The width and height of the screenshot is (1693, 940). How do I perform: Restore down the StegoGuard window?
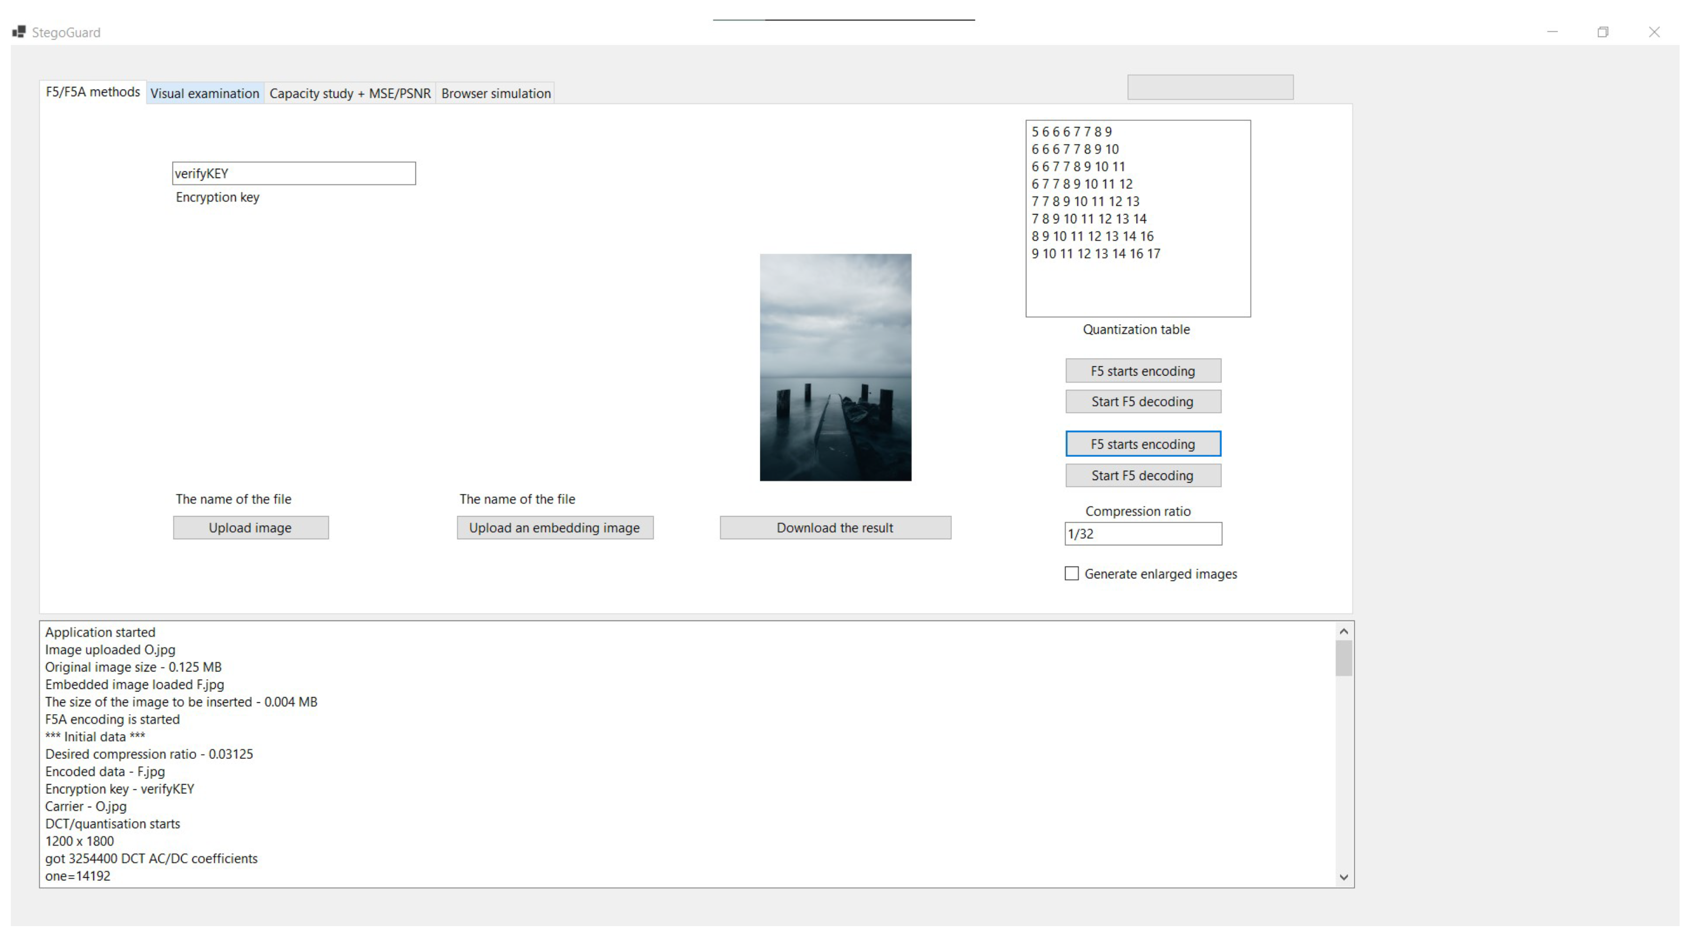pos(1603,31)
